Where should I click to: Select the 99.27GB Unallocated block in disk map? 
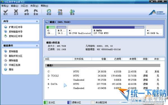[79, 30]
